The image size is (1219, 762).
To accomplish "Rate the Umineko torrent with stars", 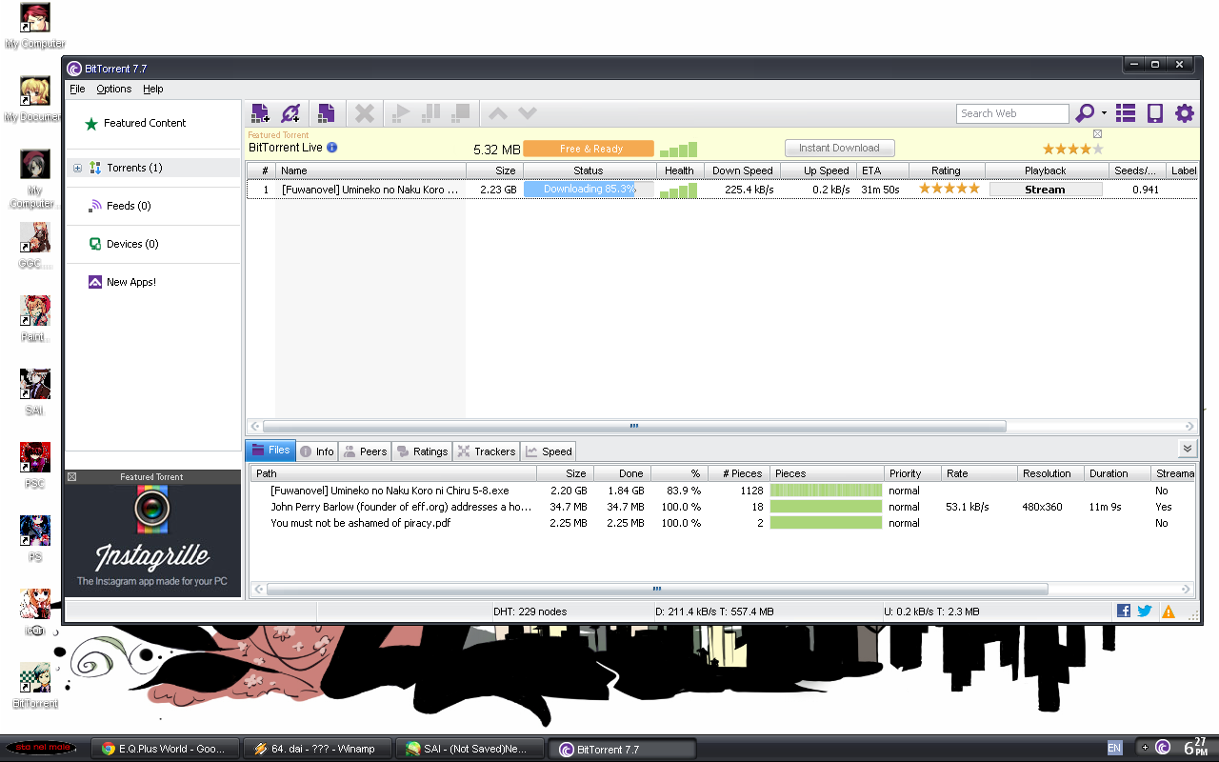I will point(949,189).
